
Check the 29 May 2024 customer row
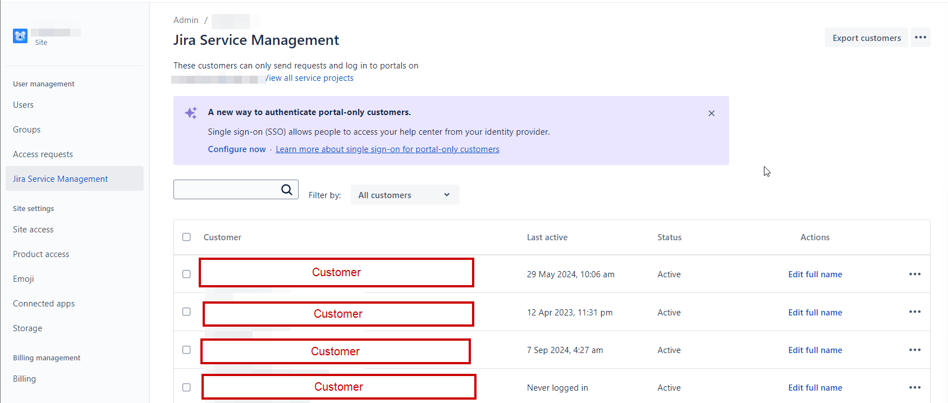(x=186, y=274)
